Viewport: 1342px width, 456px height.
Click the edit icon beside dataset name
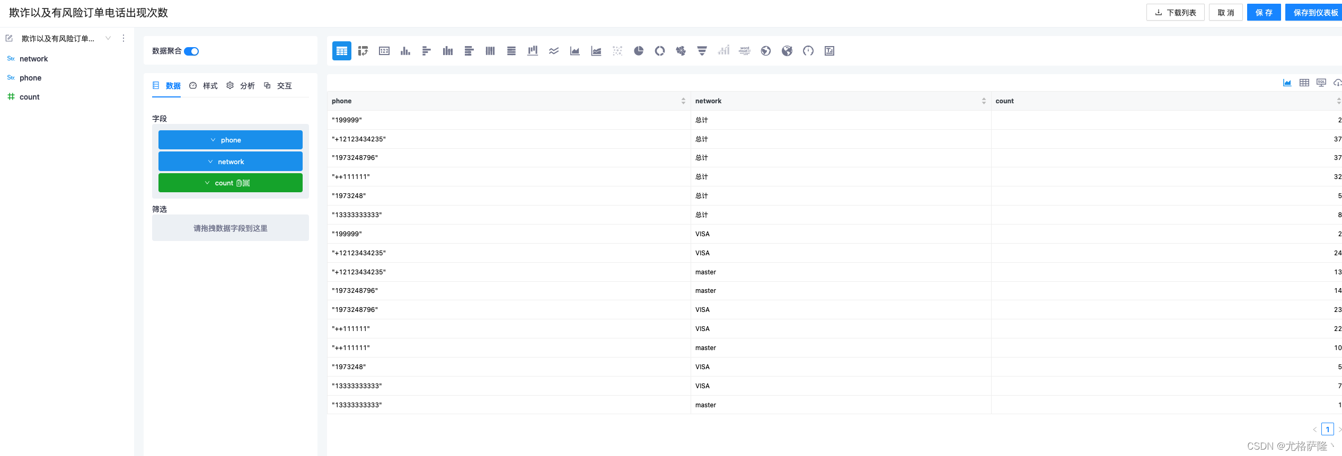9,38
